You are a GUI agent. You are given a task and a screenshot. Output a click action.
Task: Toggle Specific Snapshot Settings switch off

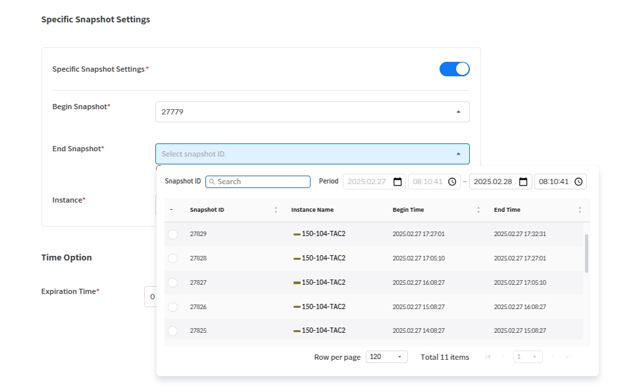click(x=454, y=69)
